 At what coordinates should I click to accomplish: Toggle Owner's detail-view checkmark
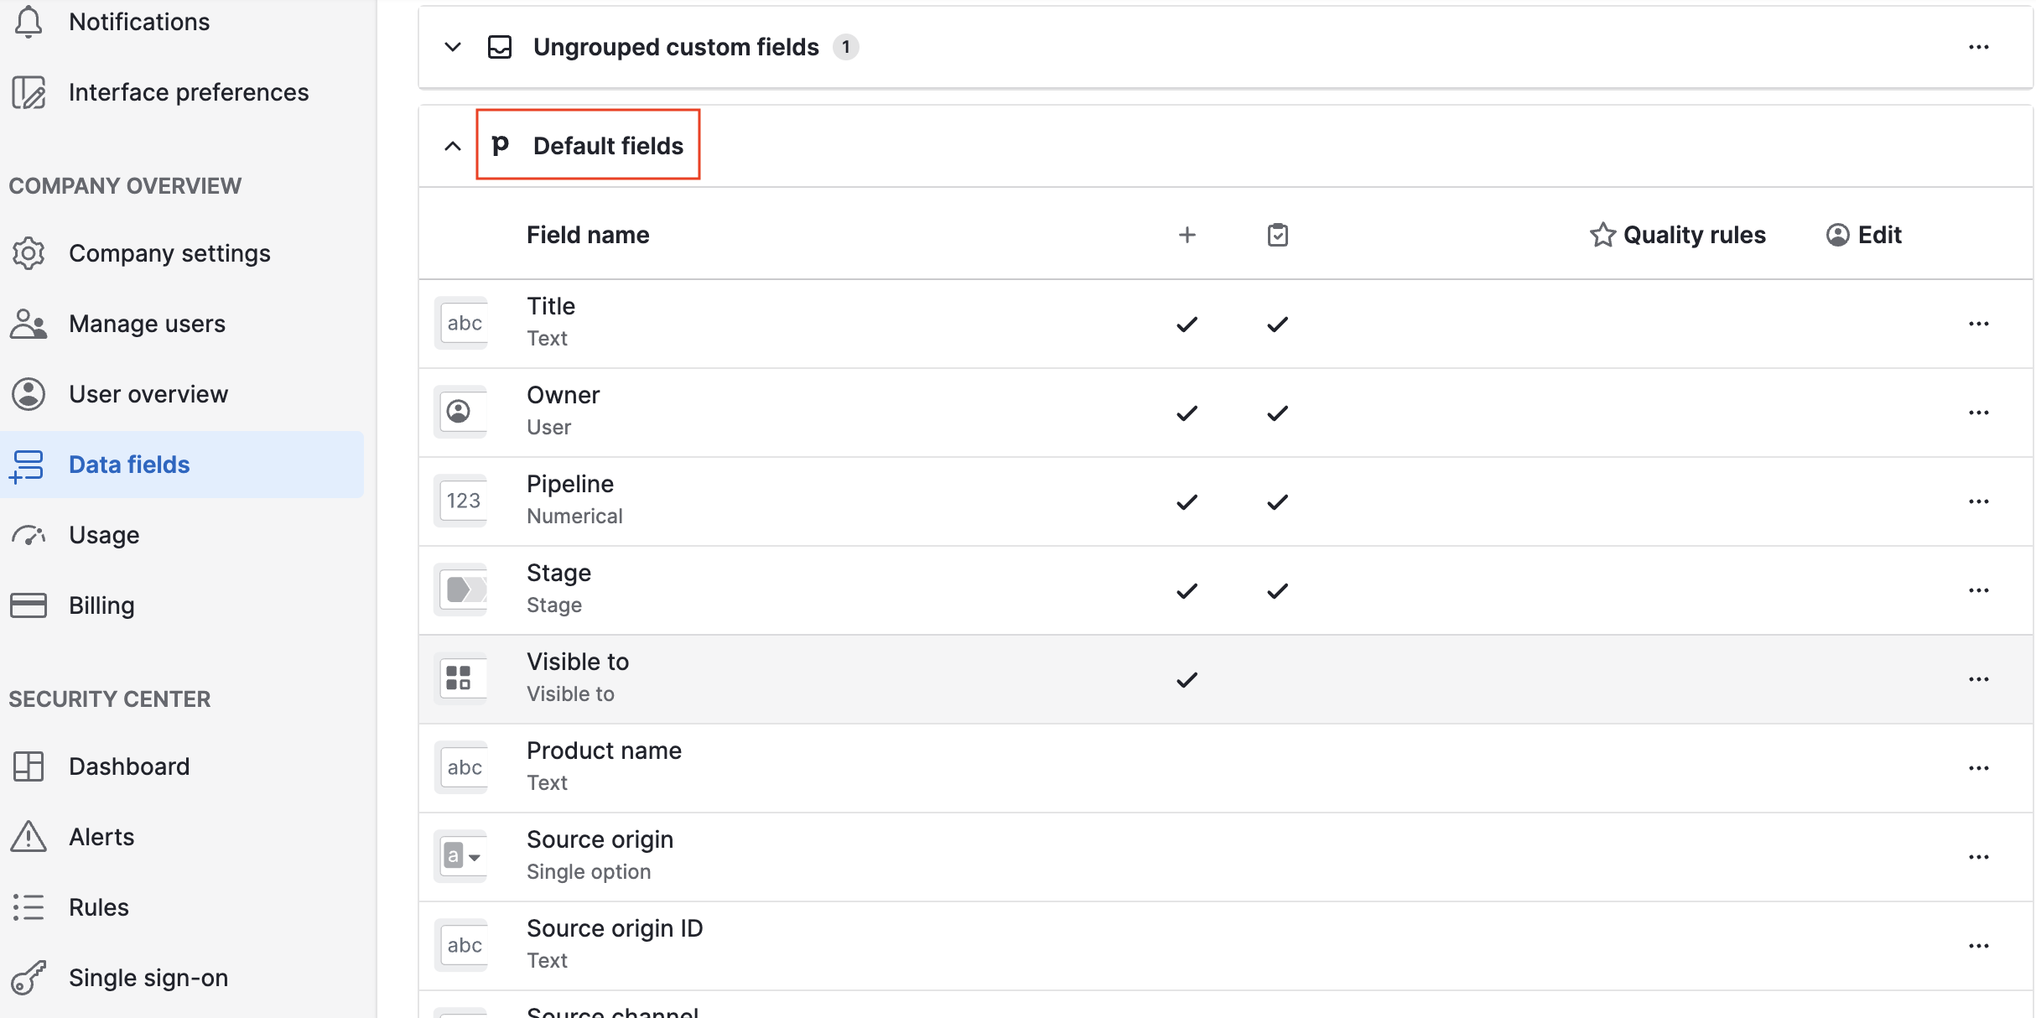click(1278, 413)
